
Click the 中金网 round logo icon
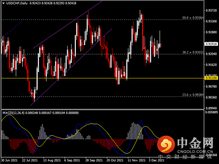pos(166,144)
